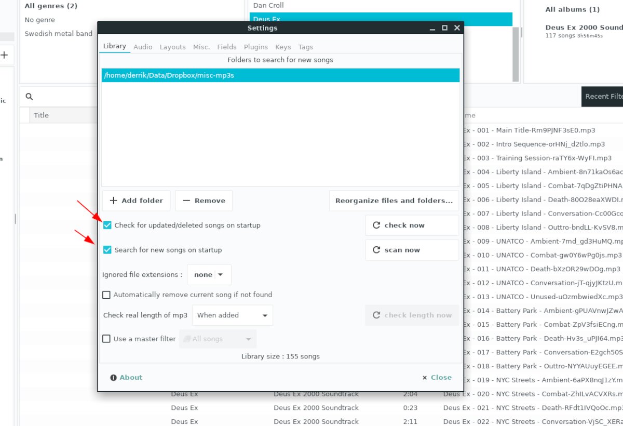Open Ignored file extensions dropdown
623x426 pixels.
coord(209,275)
